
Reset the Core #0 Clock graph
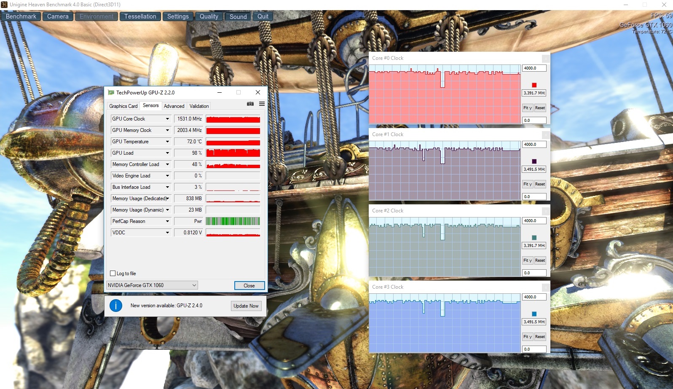[x=540, y=108]
